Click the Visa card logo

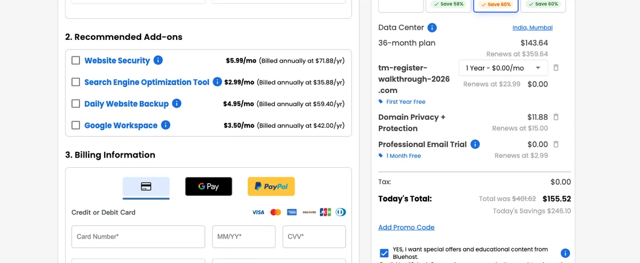point(258,212)
